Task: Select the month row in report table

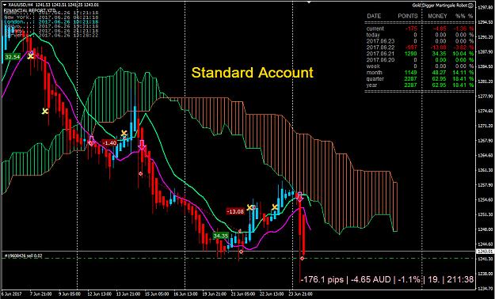Action: pyautogui.click(x=420, y=73)
